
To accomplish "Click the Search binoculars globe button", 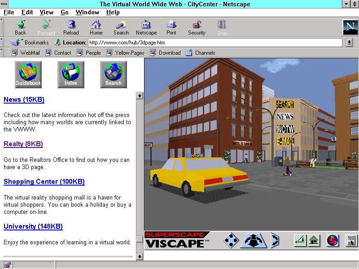I will [x=114, y=74].
